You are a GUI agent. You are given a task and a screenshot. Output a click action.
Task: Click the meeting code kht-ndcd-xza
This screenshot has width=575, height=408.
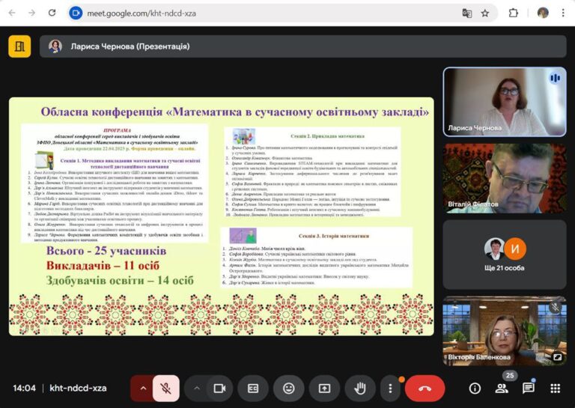pos(78,389)
